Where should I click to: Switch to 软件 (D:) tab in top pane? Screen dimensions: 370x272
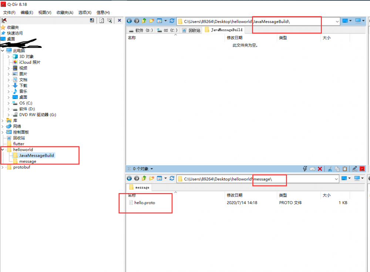[141, 30]
